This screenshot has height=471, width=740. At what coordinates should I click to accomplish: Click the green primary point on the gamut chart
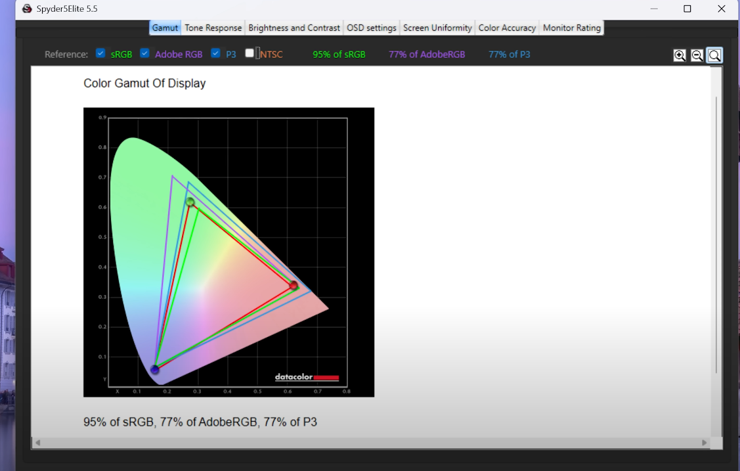click(x=190, y=202)
